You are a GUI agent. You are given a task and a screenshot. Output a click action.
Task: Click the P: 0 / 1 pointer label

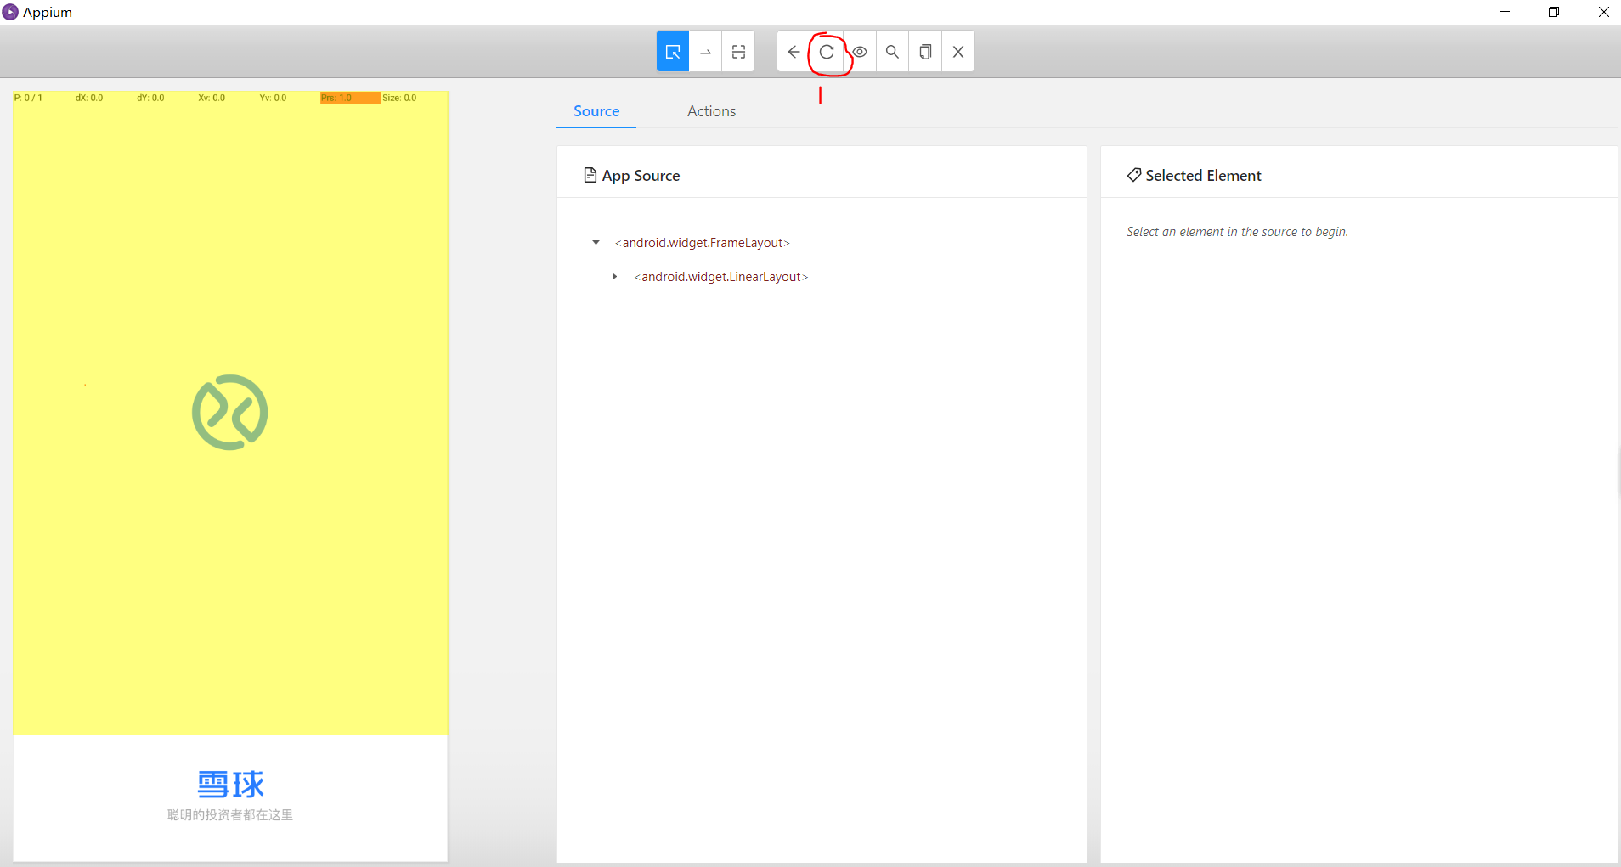(28, 98)
